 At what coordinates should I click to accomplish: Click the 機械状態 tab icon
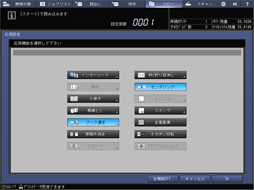point(6,4)
